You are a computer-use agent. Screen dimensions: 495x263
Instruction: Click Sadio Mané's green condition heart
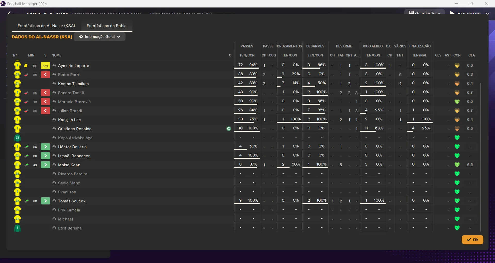point(457,183)
